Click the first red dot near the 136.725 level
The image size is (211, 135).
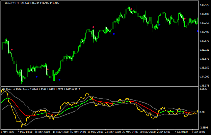(x=12, y=50)
